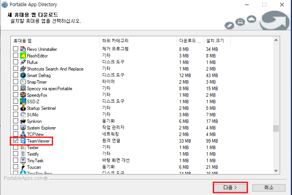Check the Rufus checkbox
292x195 pixels.
click(x=16, y=62)
